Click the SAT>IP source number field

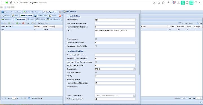pyautogui.click(x=115, y=65)
